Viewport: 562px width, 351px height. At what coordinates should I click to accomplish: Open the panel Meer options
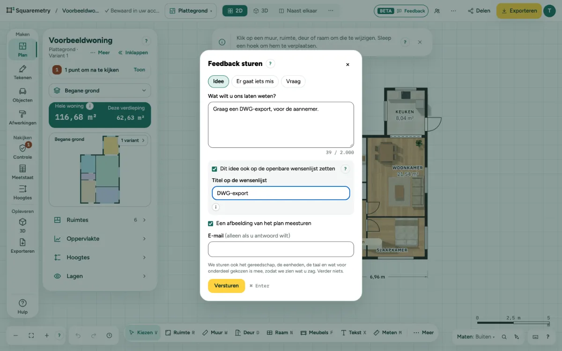point(100,53)
